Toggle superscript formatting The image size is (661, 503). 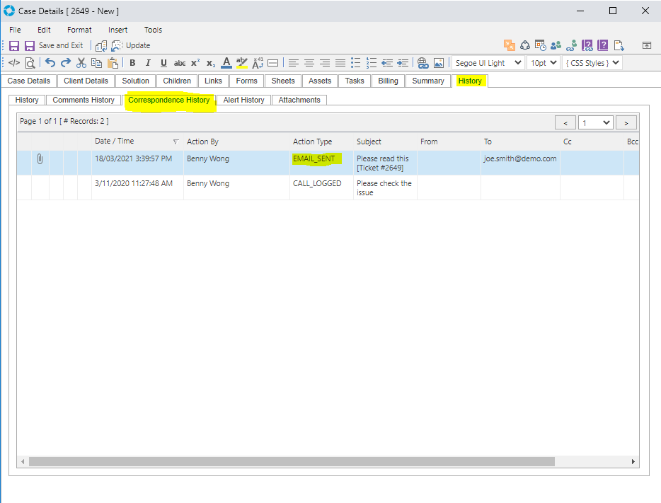click(x=195, y=63)
